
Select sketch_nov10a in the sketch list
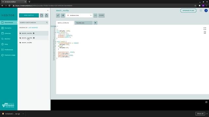point(27,38)
